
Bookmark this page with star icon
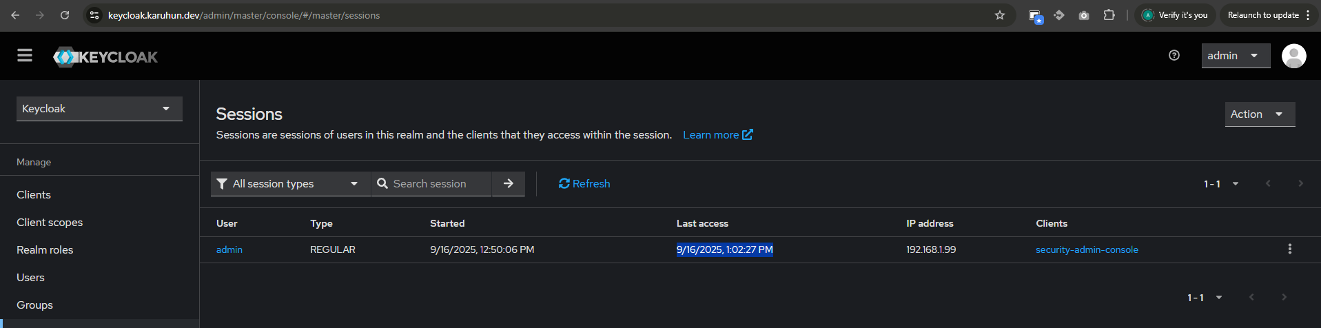click(x=1000, y=15)
